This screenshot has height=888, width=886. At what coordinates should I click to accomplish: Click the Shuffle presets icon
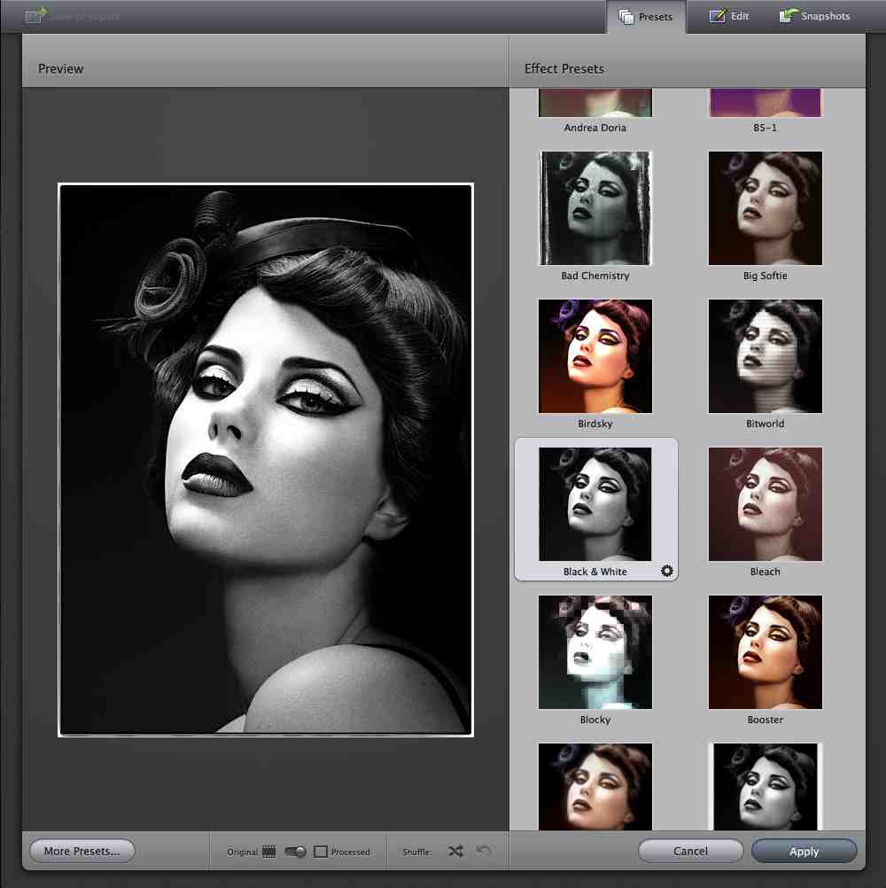pyautogui.click(x=455, y=852)
